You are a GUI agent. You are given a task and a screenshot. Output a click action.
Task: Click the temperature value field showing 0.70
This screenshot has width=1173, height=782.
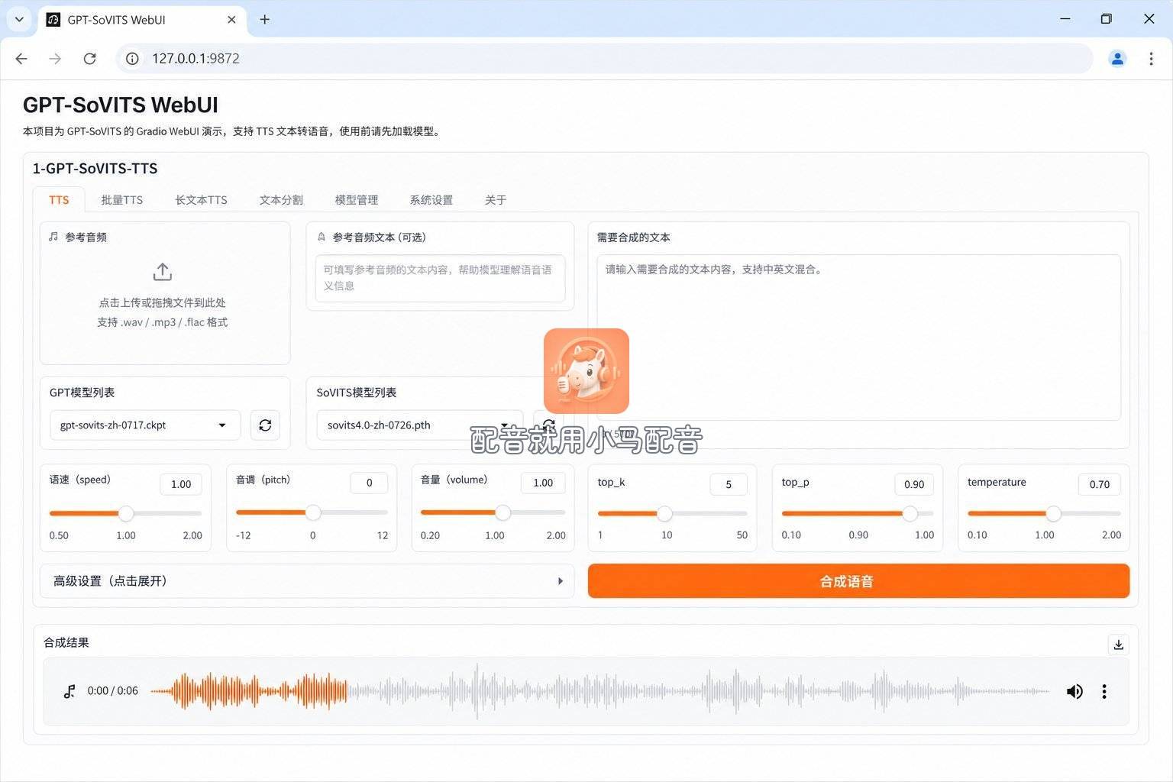tap(1100, 484)
